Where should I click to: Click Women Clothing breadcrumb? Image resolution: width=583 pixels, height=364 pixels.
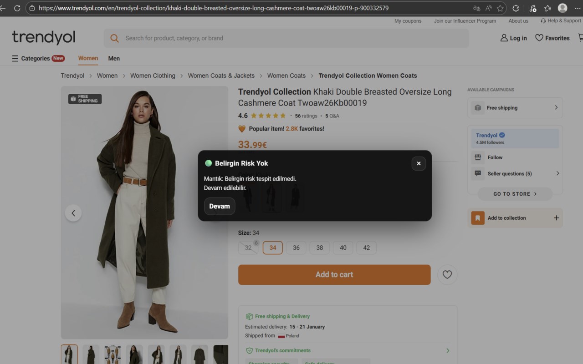point(153,76)
